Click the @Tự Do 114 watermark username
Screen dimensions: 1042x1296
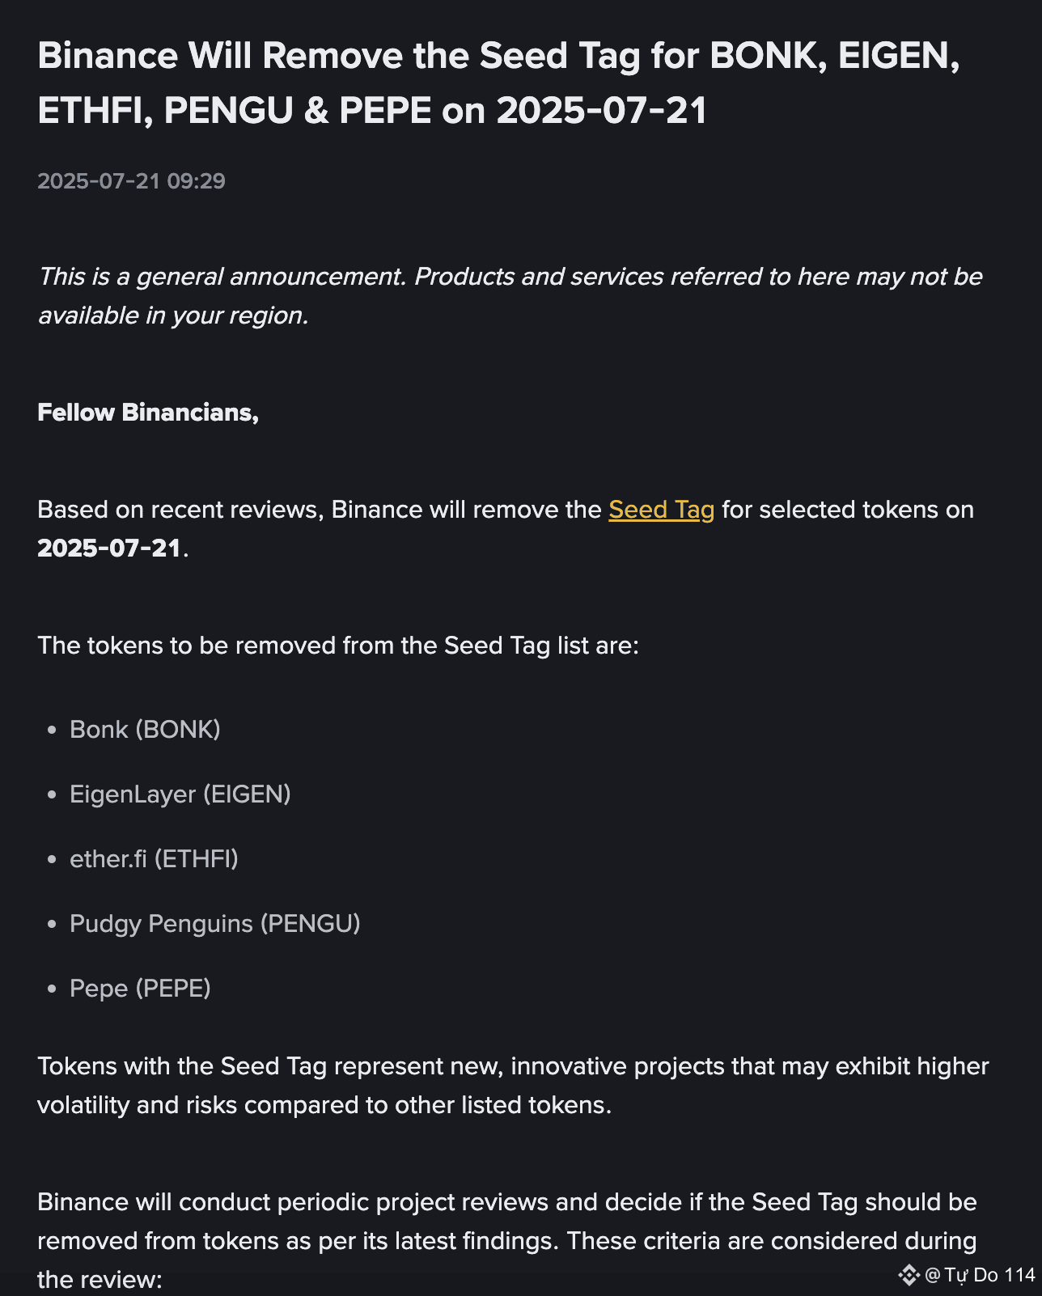coord(981,1276)
